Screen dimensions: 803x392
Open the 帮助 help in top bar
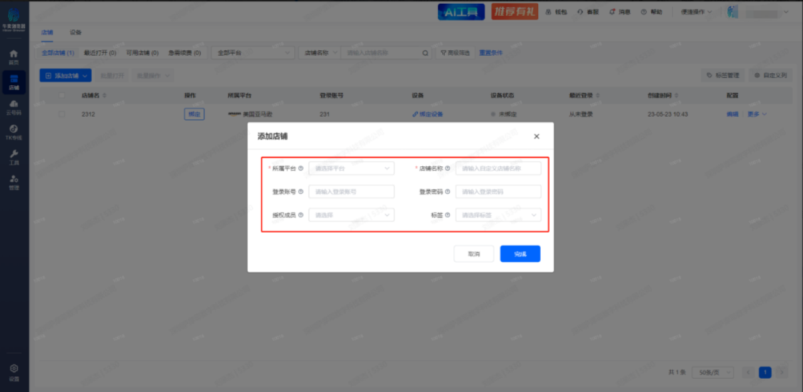(651, 12)
